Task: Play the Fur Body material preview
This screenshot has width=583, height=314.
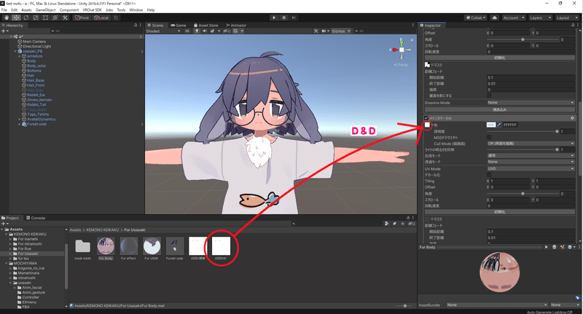Action: click(x=546, y=247)
